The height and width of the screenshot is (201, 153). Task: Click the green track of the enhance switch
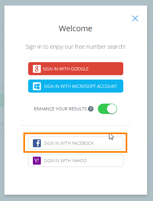point(102,109)
